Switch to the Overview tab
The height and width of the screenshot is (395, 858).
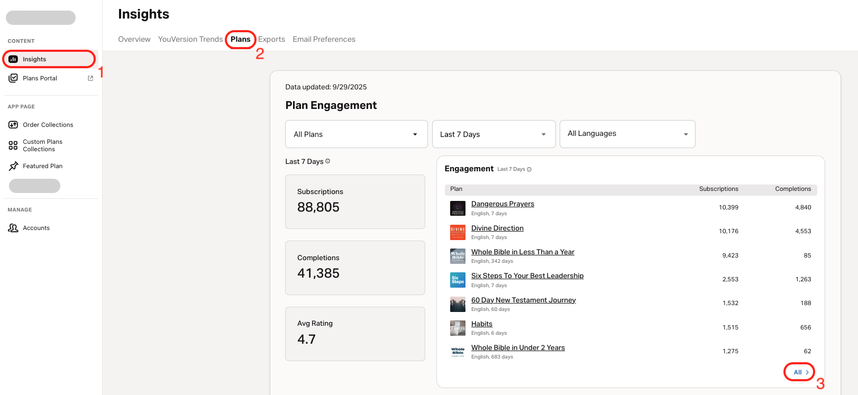(134, 39)
